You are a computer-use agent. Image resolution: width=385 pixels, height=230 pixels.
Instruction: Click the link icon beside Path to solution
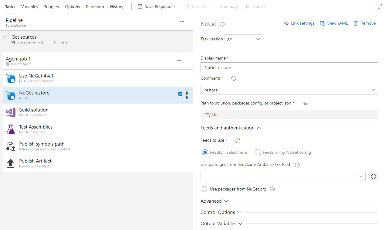pyautogui.click(x=305, y=103)
